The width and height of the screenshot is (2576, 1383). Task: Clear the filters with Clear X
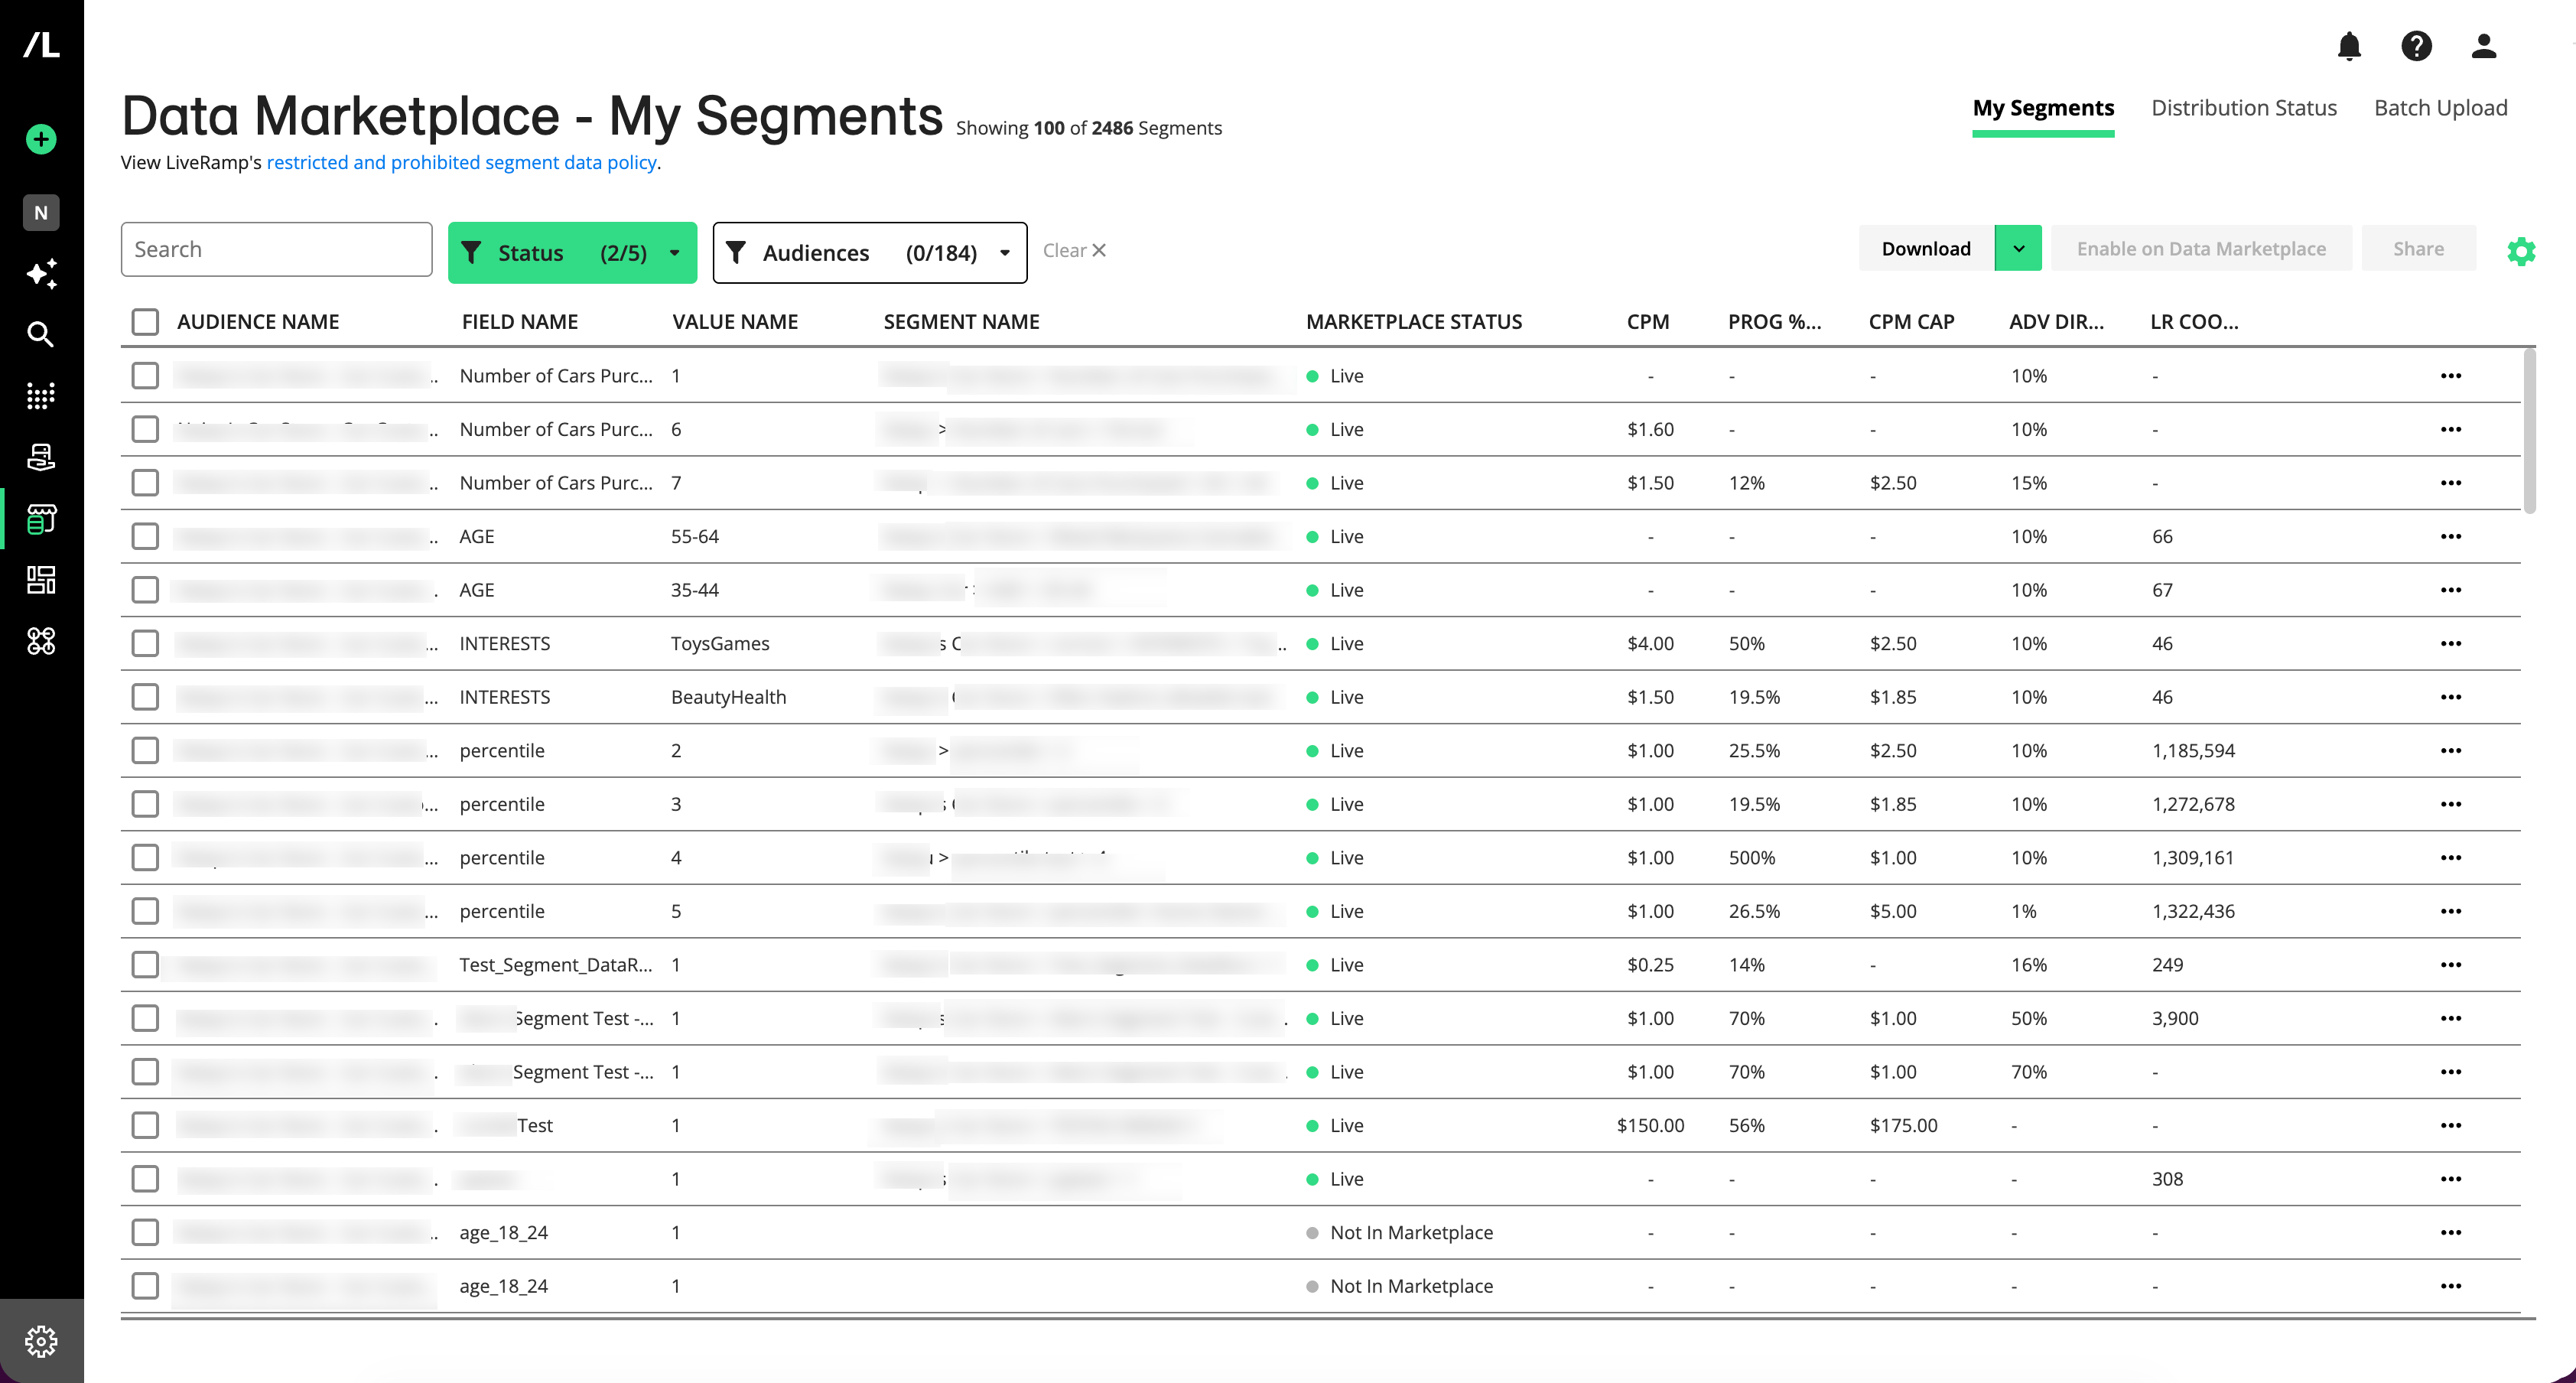tap(1074, 250)
